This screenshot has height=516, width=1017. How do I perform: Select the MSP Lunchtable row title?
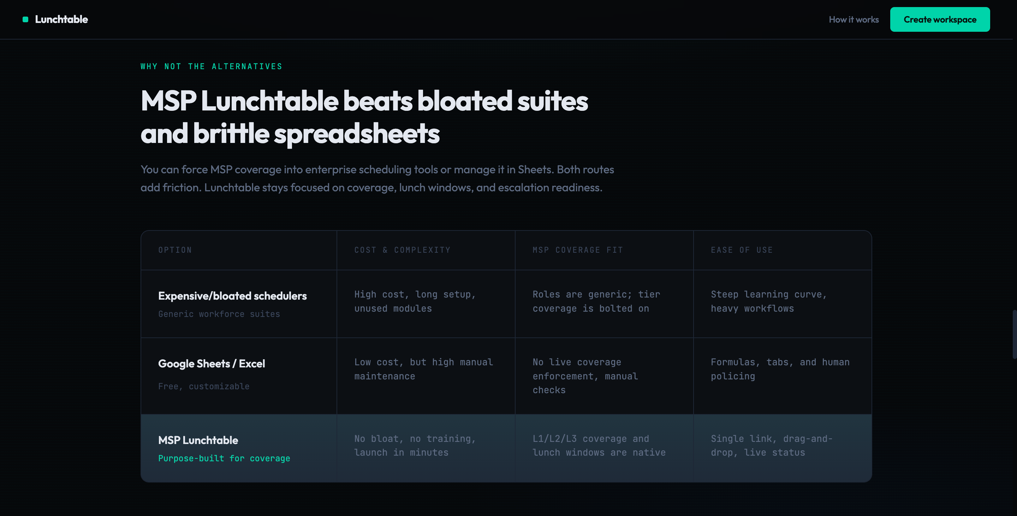click(x=198, y=440)
